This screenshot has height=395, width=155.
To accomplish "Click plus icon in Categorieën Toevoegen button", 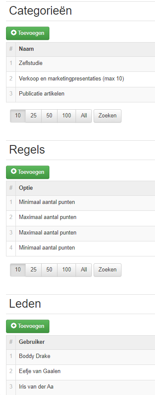I will (14, 33).
